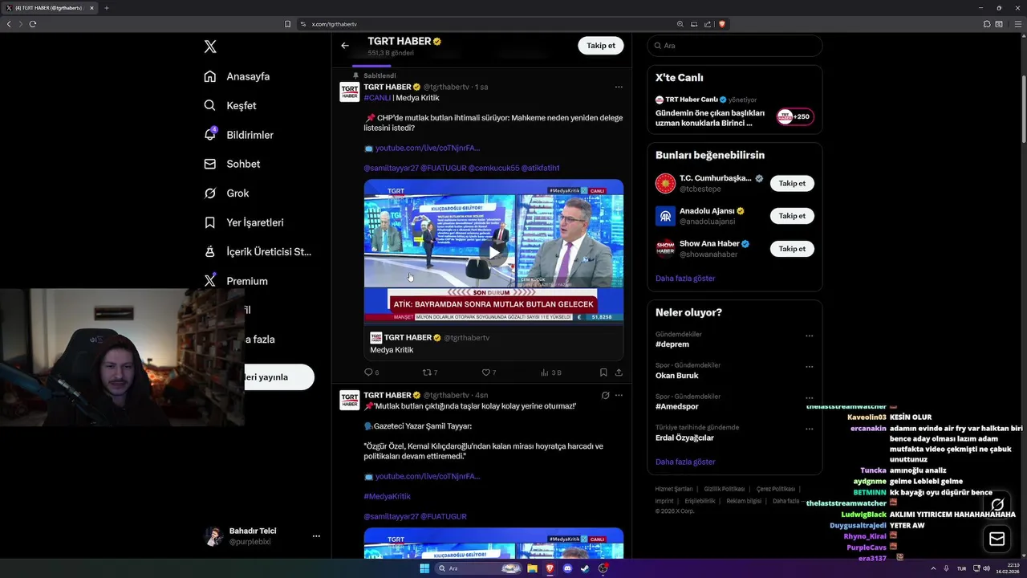The height and width of the screenshot is (578, 1027).
Task: Open more options on second post
Action: click(x=619, y=395)
